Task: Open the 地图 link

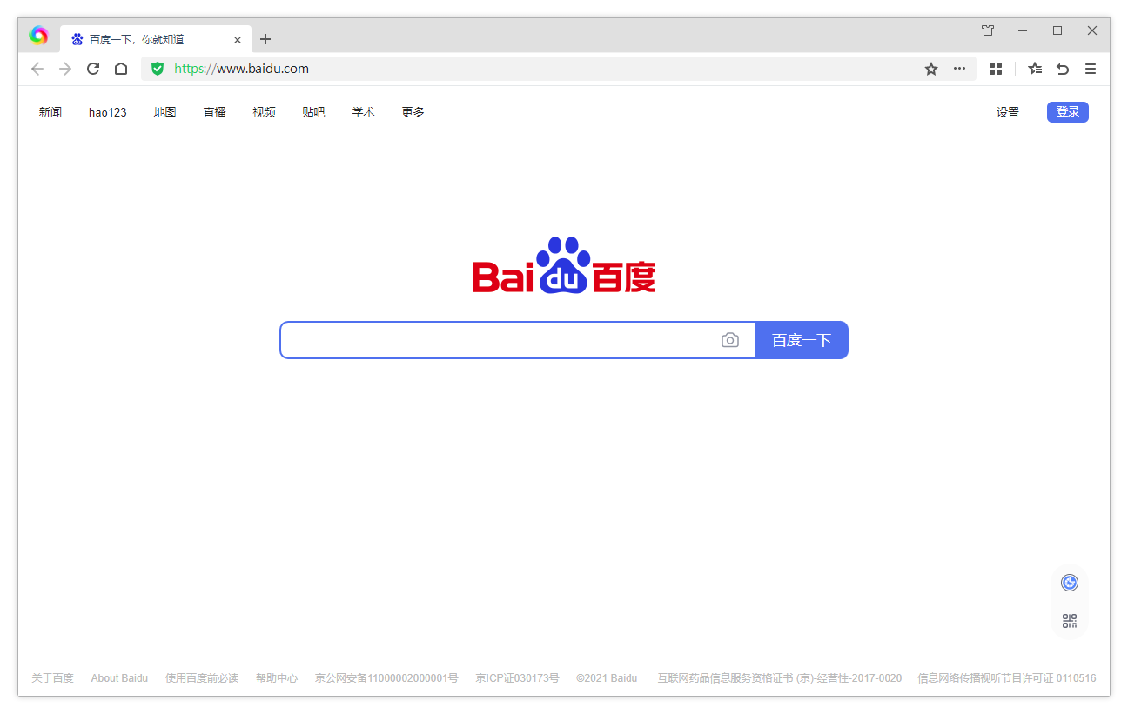Action: click(165, 112)
